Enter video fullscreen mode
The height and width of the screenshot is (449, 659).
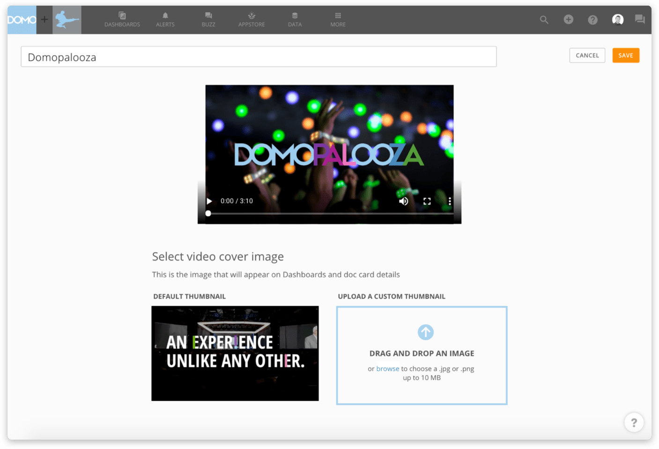pos(427,201)
